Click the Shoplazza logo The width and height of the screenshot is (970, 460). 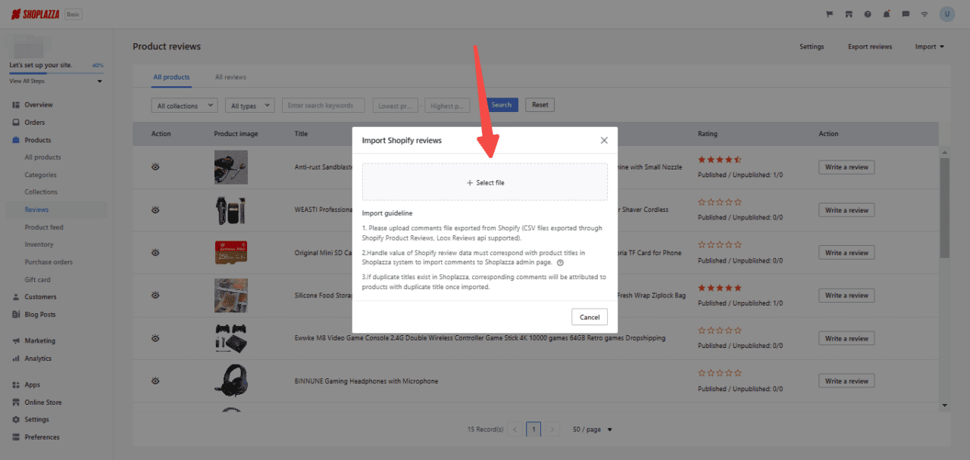pos(36,14)
